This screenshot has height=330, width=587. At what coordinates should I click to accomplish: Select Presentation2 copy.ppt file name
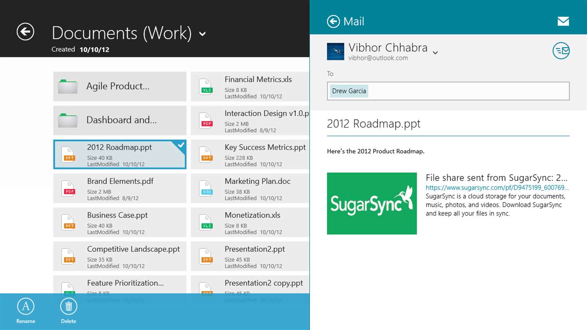pos(264,283)
